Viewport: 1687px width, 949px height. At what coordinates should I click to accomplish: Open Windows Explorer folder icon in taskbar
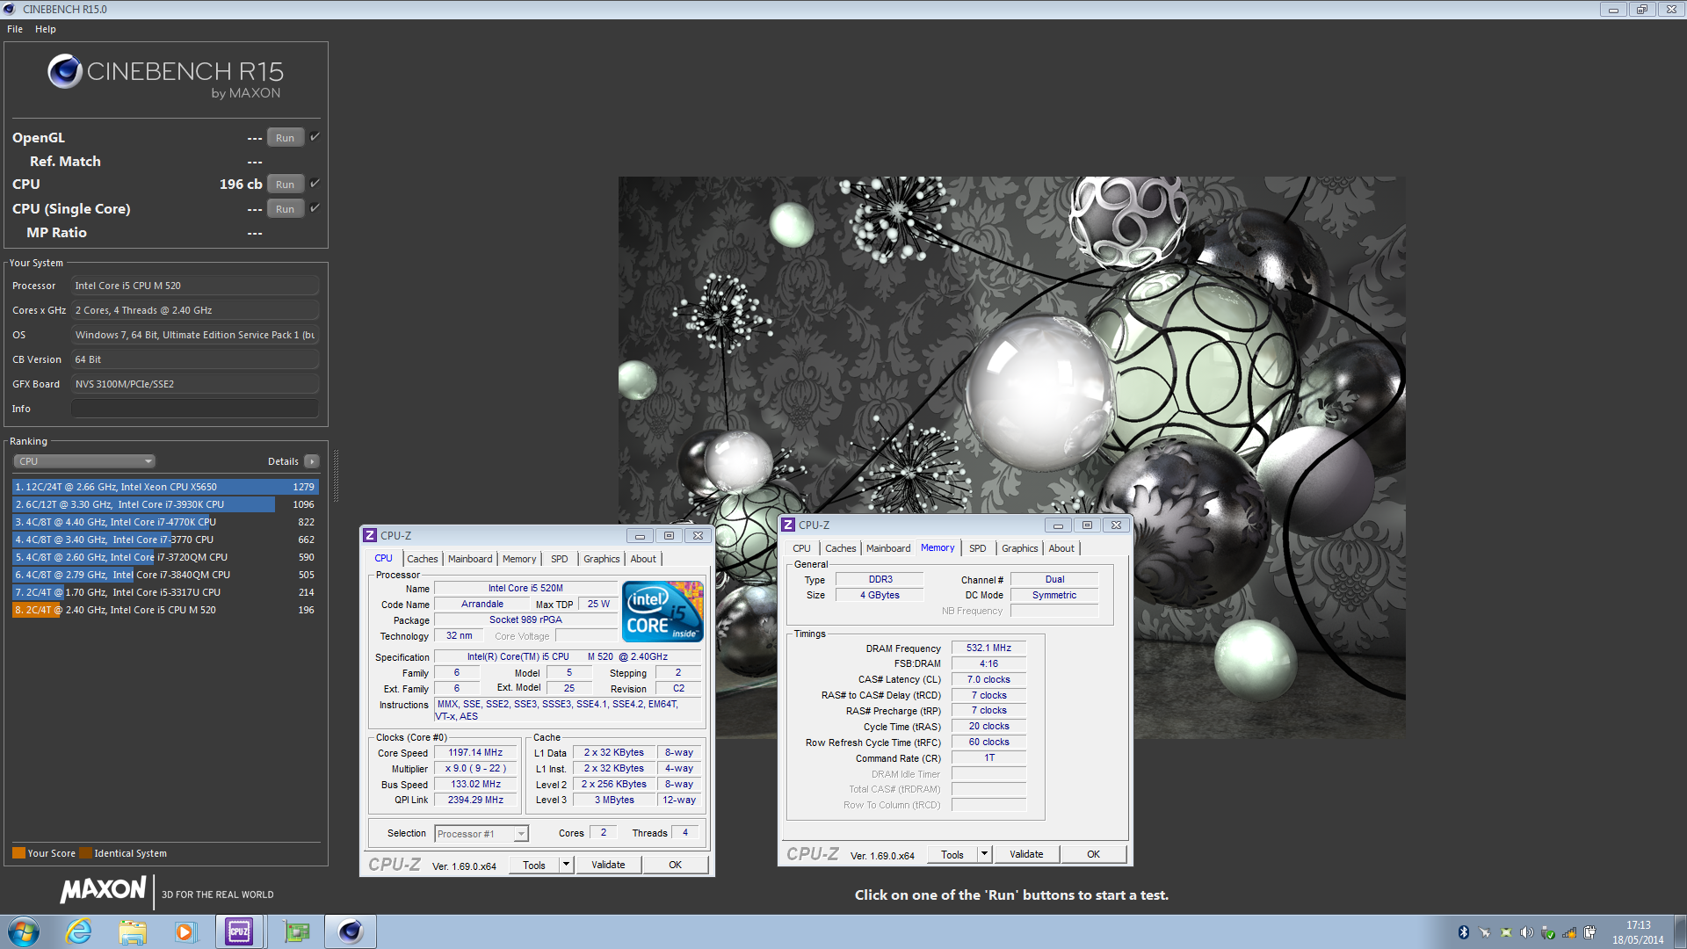133,931
